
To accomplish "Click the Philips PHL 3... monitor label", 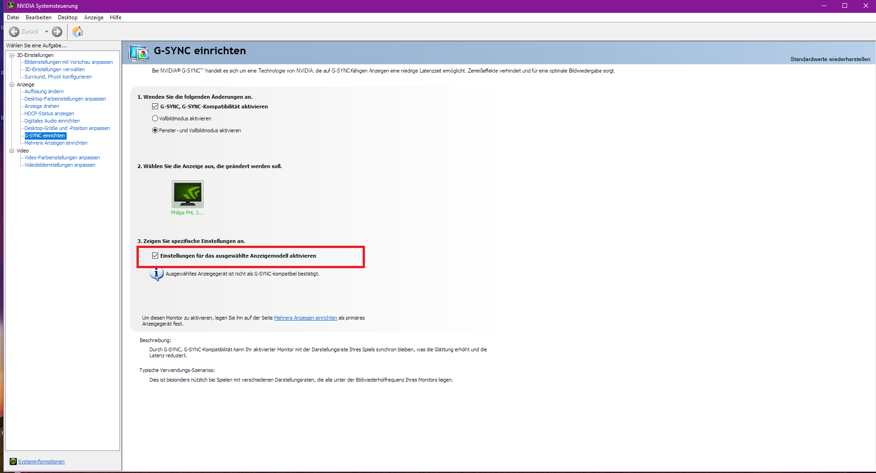I will tap(187, 213).
